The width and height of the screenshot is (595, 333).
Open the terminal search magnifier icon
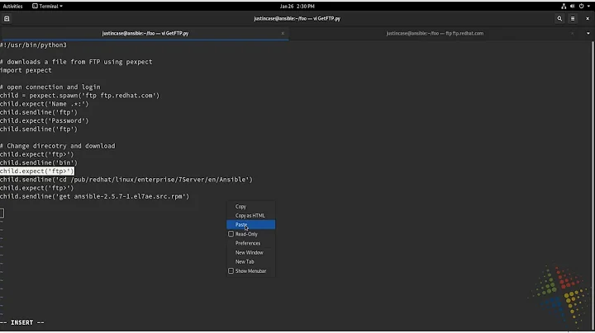[x=559, y=18]
